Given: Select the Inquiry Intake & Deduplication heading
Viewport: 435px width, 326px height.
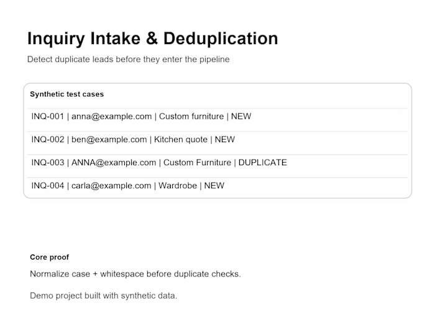Looking at the screenshot, I should coord(153,38).
